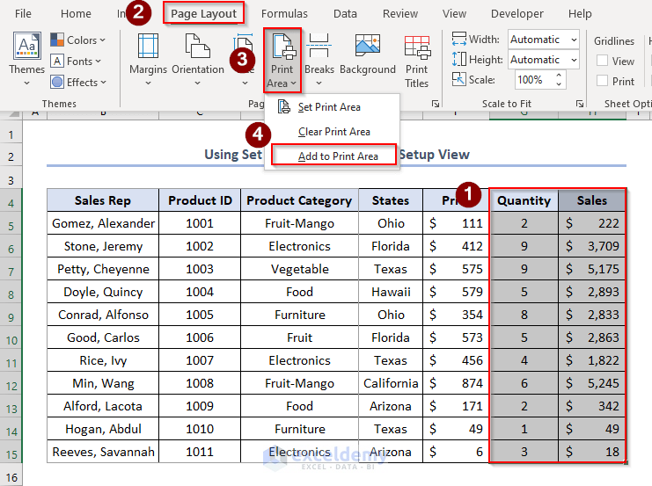The width and height of the screenshot is (652, 486).
Task: Open the Themes gallery button
Action: click(27, 58)
